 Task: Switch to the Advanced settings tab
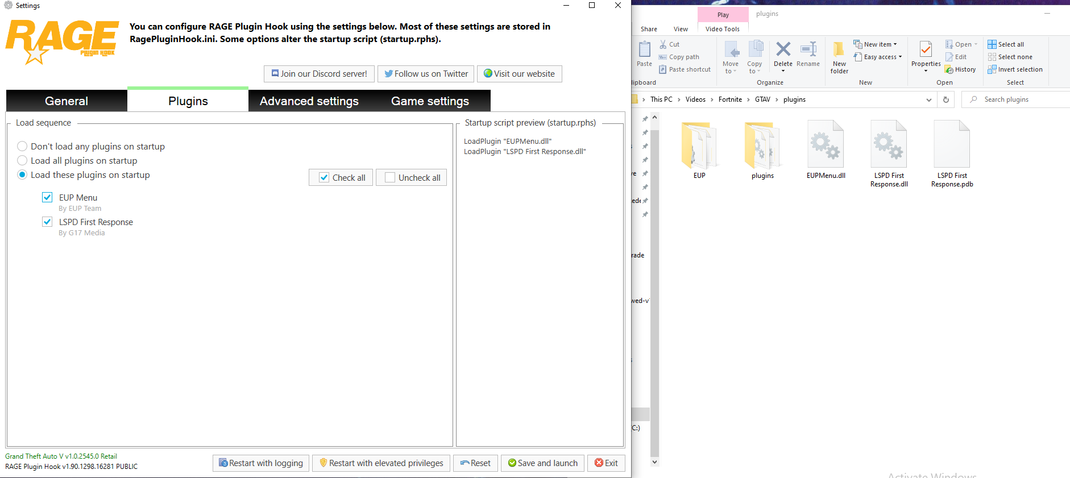pyautogui.click(x=309, y=101)
